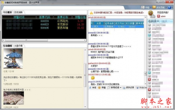Open the umbrella cartoon microblog image
This screenshot has width=175, height=110.
tap(13, 58)
